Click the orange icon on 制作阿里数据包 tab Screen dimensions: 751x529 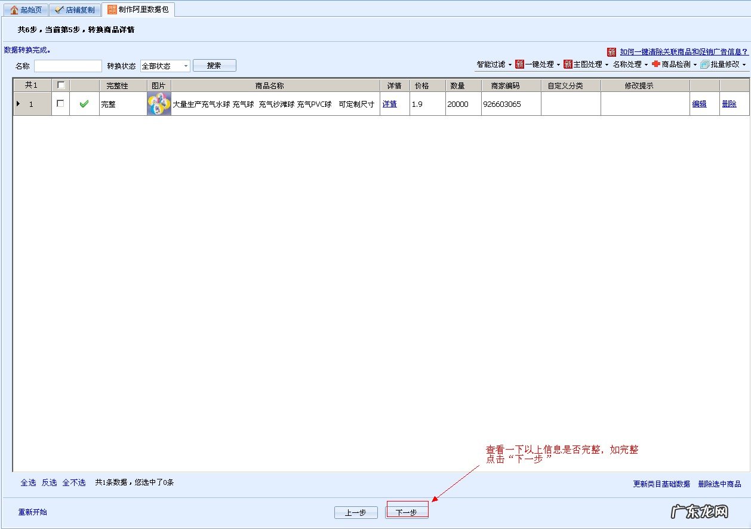pos(112,10)
